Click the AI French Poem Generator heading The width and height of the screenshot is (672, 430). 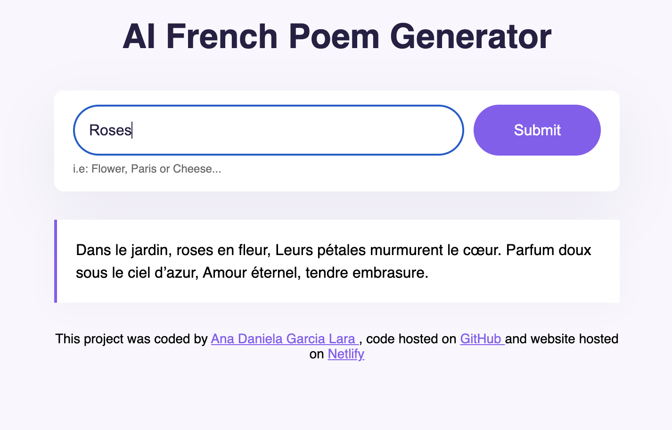pyautogui.click(x=336, y=36)
